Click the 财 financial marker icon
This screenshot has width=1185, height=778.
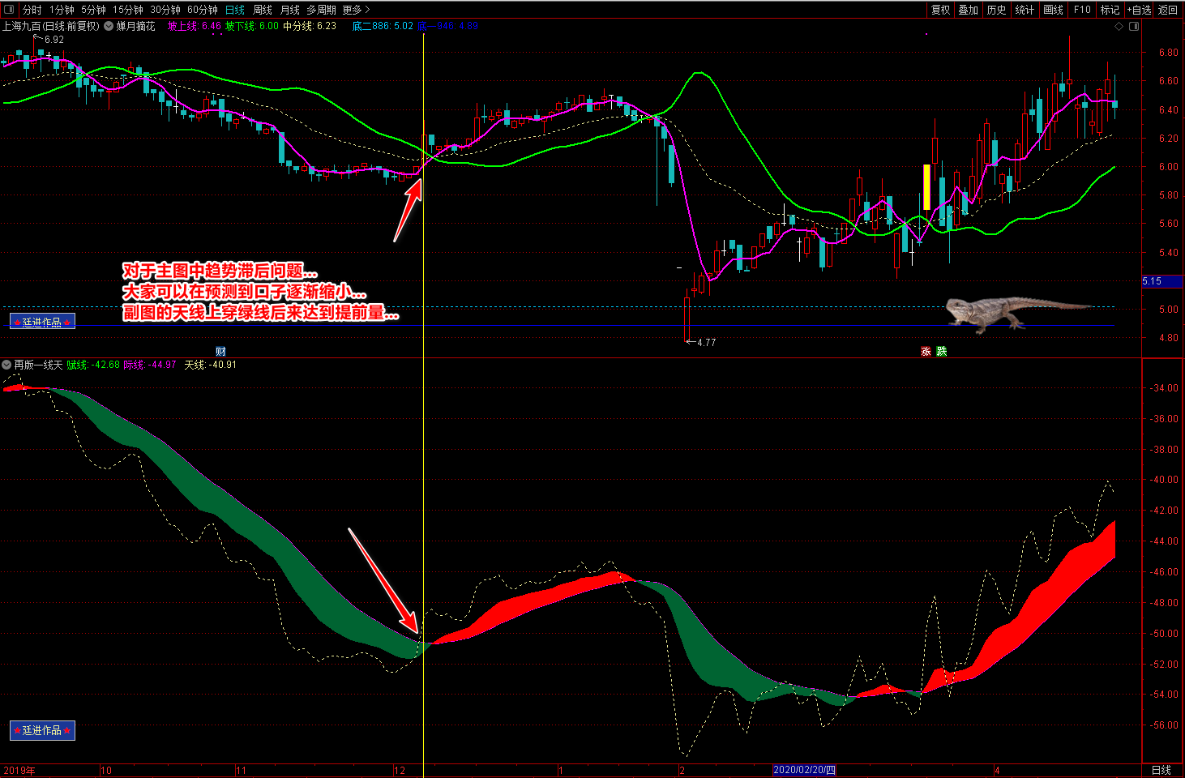click(x=220, y=351)
